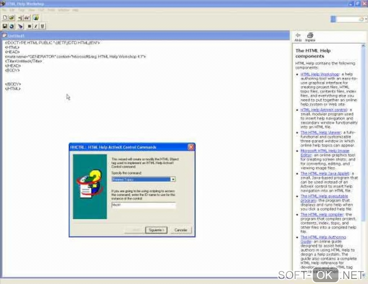368x284 pixels.
Task: Open The HTML Help compiler link
Action: [x=322, y=215]
